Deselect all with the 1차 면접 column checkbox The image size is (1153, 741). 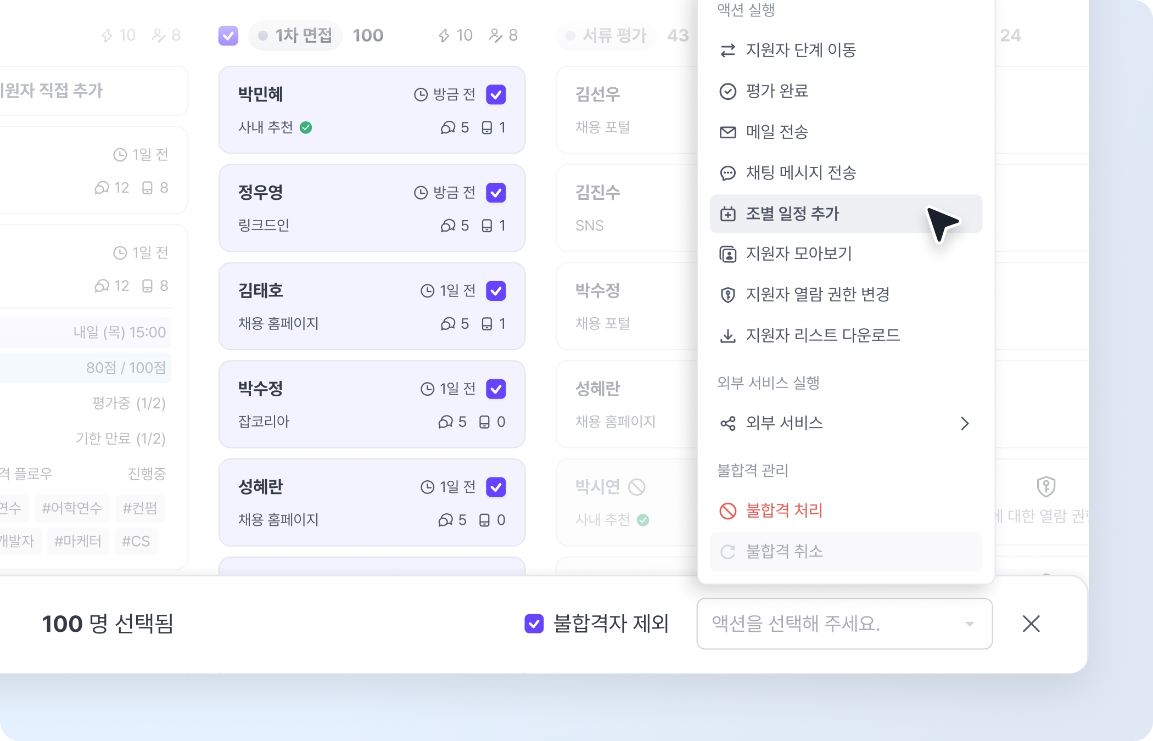coord(228,36)
